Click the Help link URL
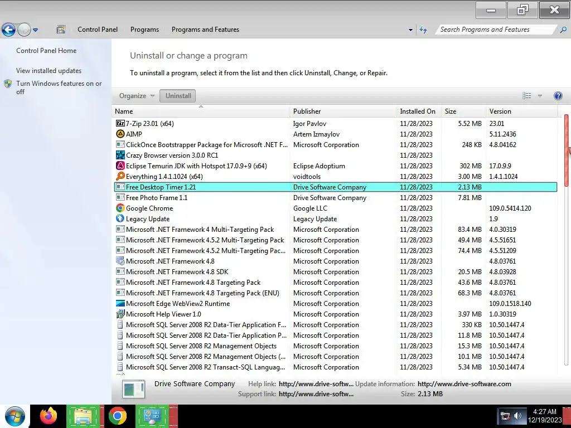The height and width of the screenshot is (428, 571). (x=316, y=383)
